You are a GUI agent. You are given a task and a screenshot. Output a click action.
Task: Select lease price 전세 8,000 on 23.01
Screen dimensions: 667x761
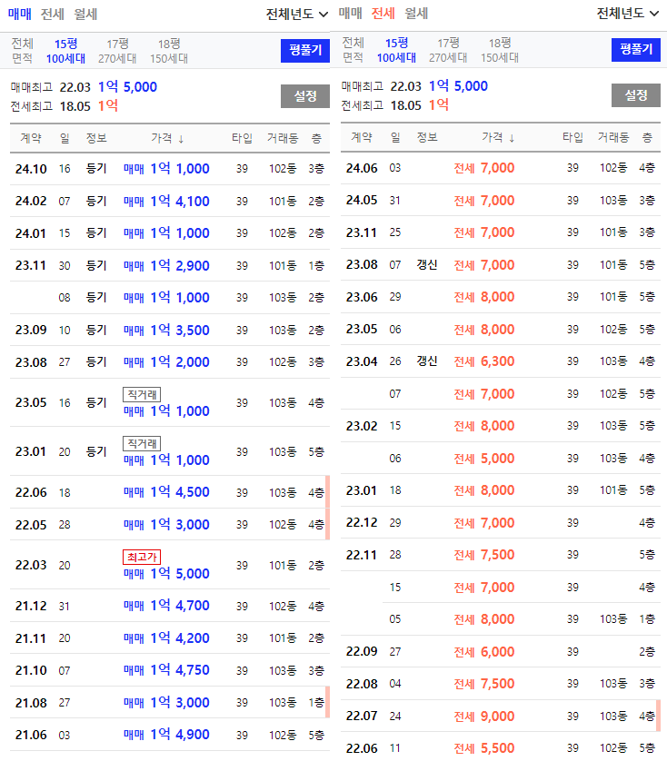[483, 490]
